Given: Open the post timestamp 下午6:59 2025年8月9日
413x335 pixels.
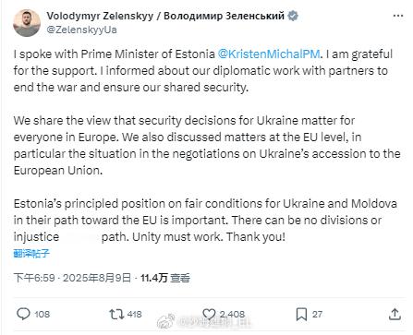Looking at the screenshot, I should pyautogui.click(x=72, y=278).
